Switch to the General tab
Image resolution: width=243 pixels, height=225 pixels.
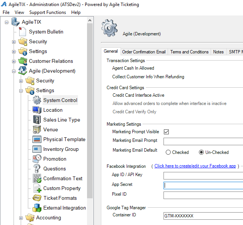click(x=111, y=51)
